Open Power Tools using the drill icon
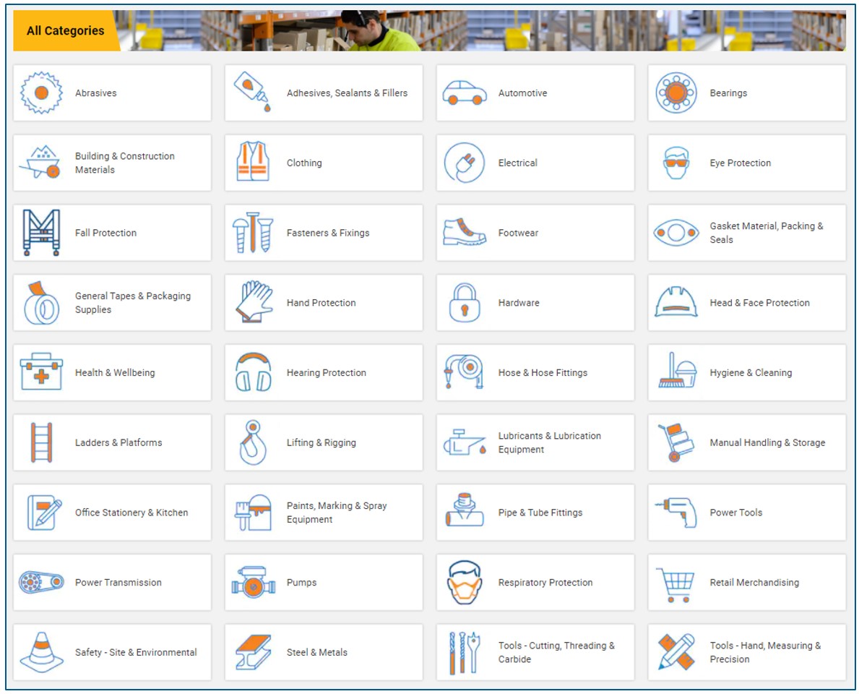This screenshot has width=859, height=694. point(675,513)
